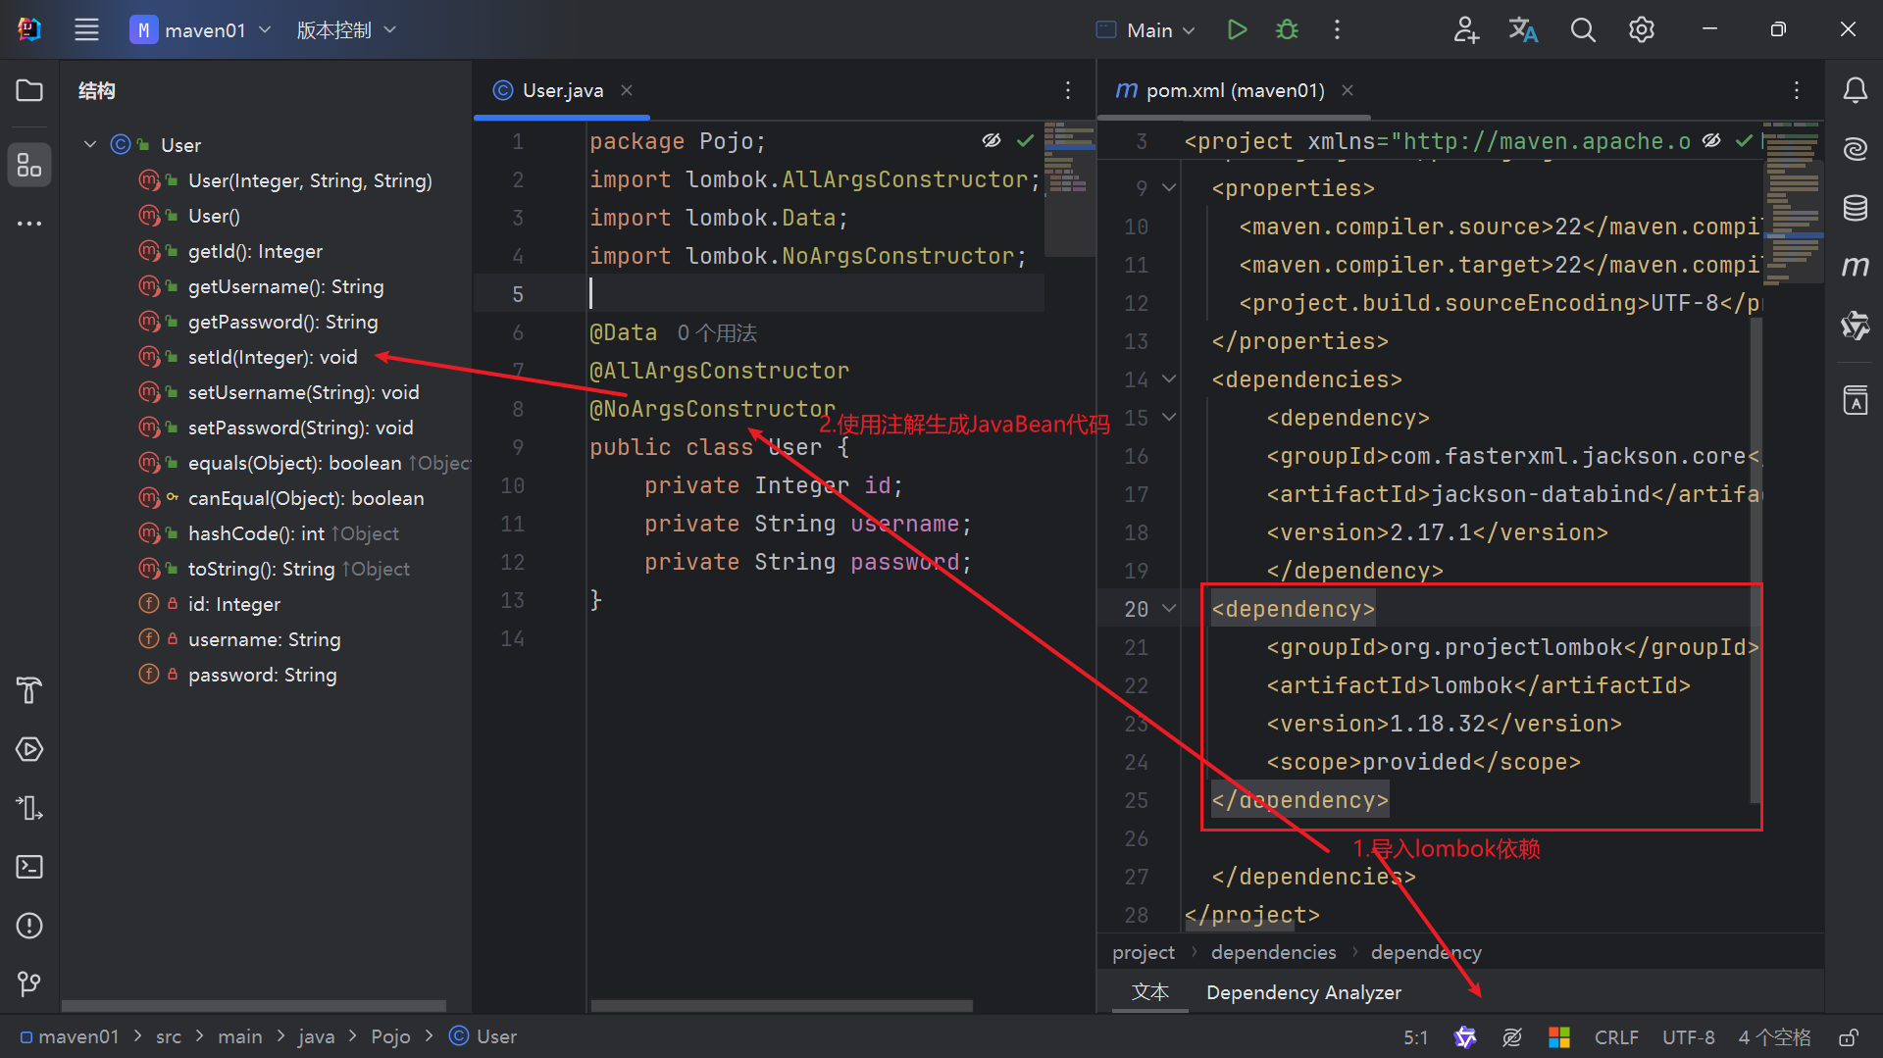Open the Build hammer tool window

(x=29, y=690)
